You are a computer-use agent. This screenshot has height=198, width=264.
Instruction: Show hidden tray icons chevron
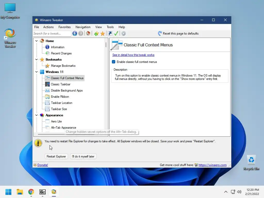pos(226,192)
